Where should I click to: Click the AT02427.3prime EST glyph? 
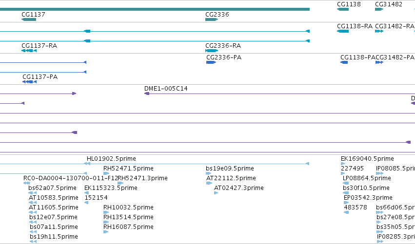click(x=216, y=193)
